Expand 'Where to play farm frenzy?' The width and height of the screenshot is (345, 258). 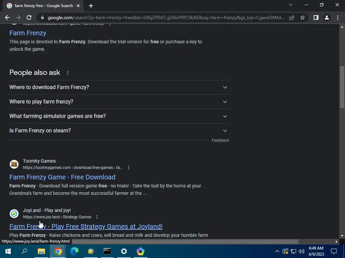pos(119,102)
